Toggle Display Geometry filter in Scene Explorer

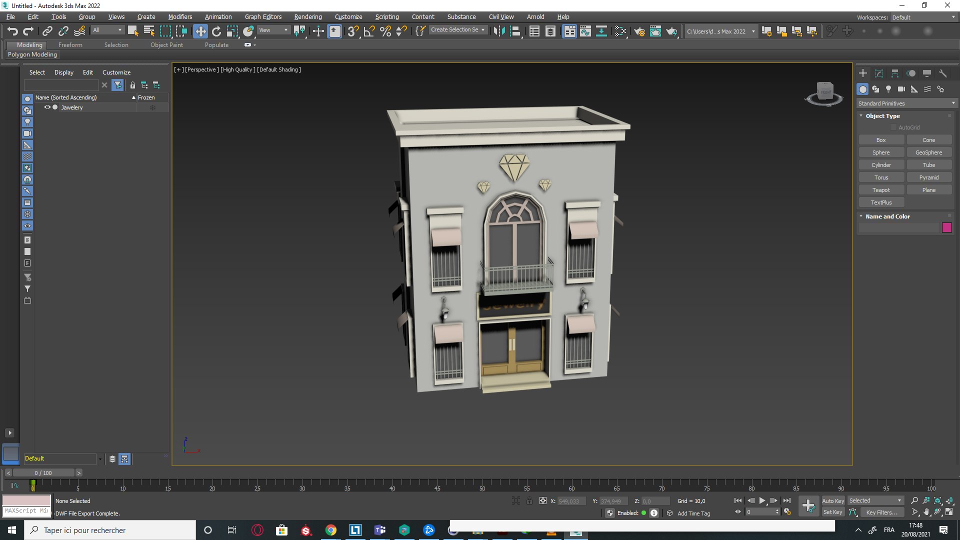click(27, 99)
